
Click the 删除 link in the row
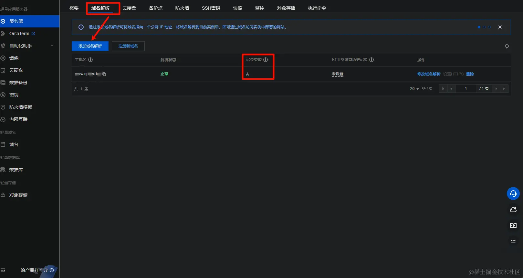[470, 74]
